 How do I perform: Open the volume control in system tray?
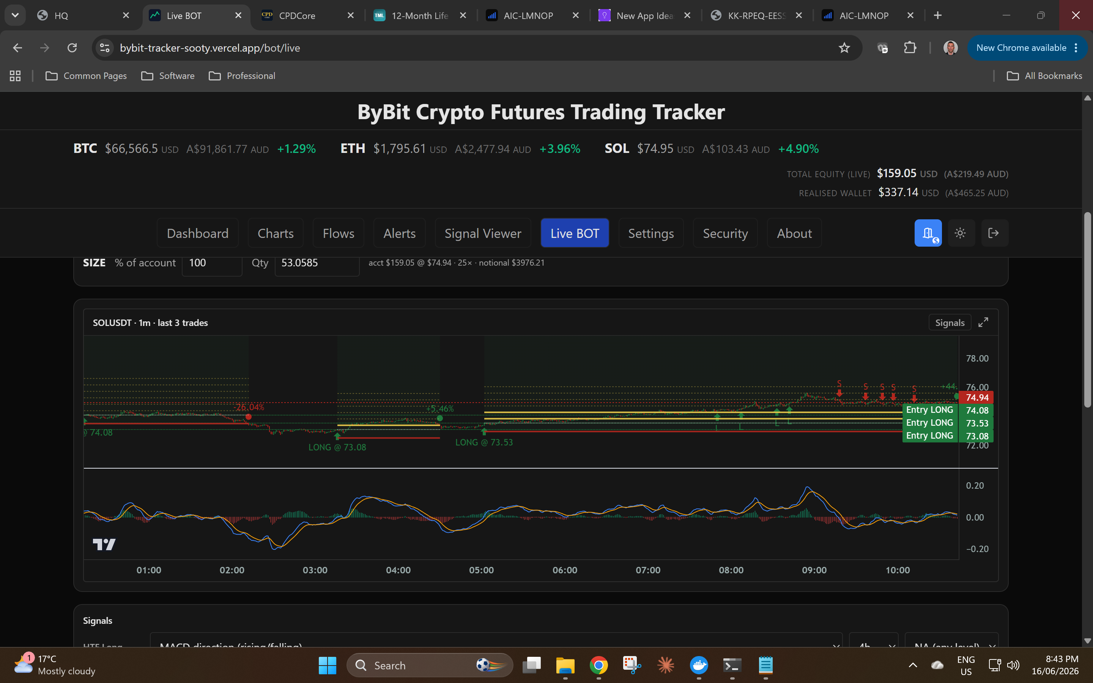[x=1013, y=666]
